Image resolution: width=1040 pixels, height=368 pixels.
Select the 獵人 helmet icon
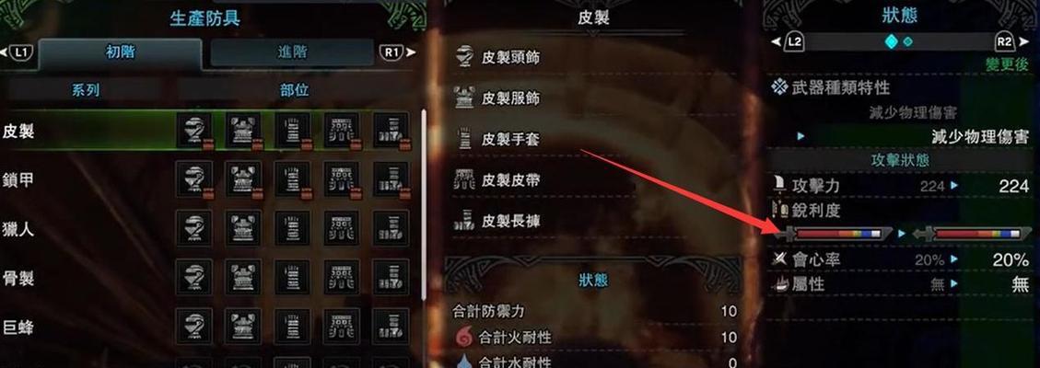pos(194,229)
